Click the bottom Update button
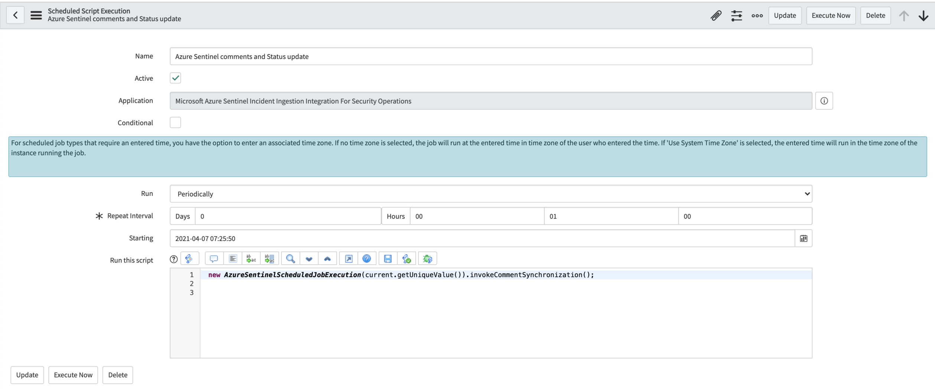This screenshot has height=389, width=935. tap(27, 375)
